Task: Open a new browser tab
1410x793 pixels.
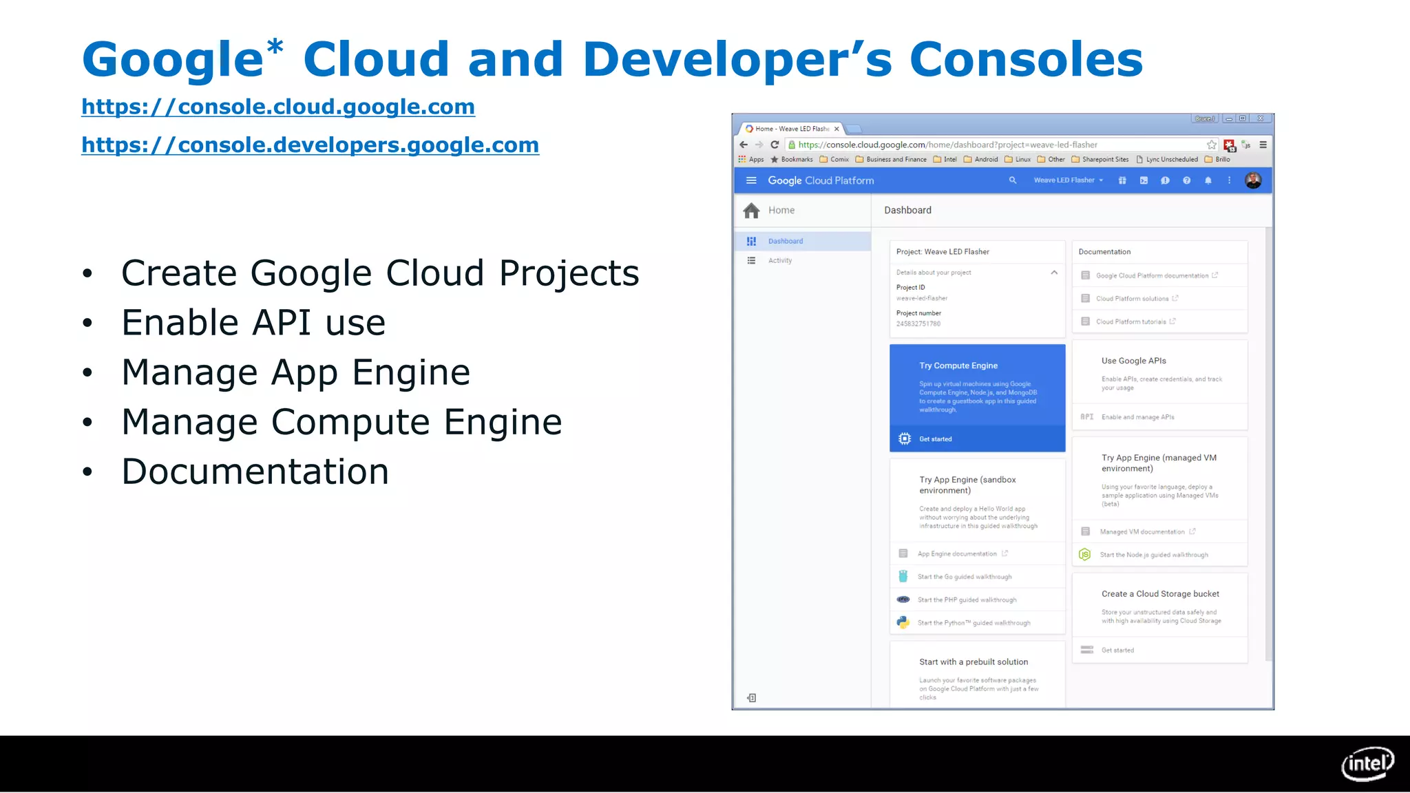Action: coord(854,129)
